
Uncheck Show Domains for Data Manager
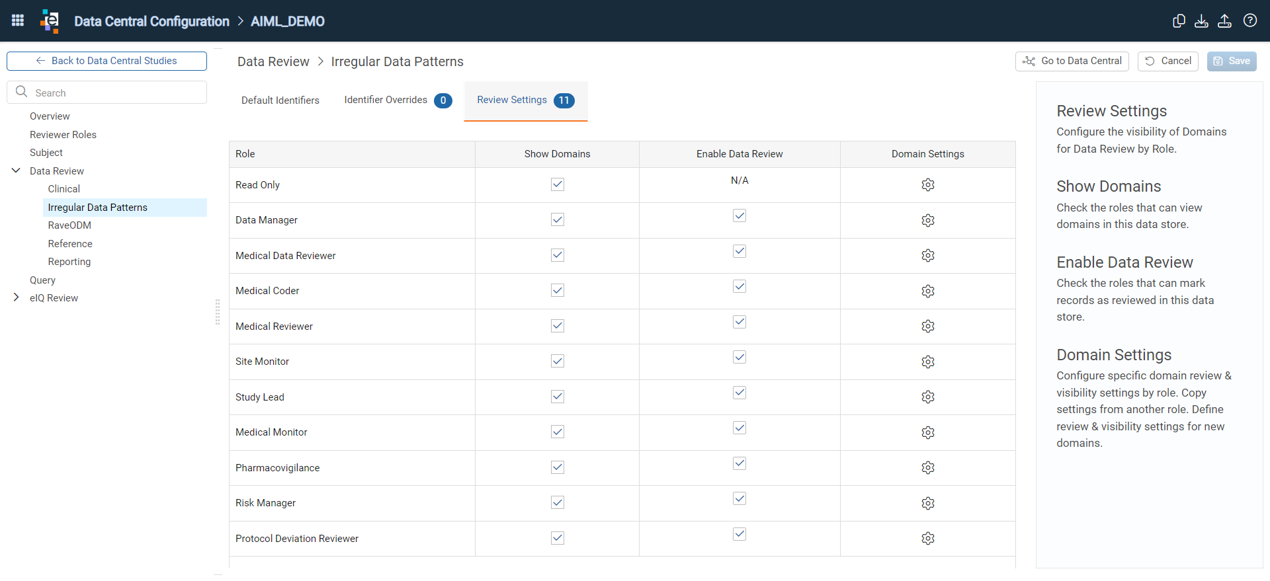[558, 219]
